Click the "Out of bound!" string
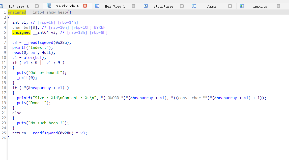The height and width of the screenshot is (160, 289). pos(45,73)
